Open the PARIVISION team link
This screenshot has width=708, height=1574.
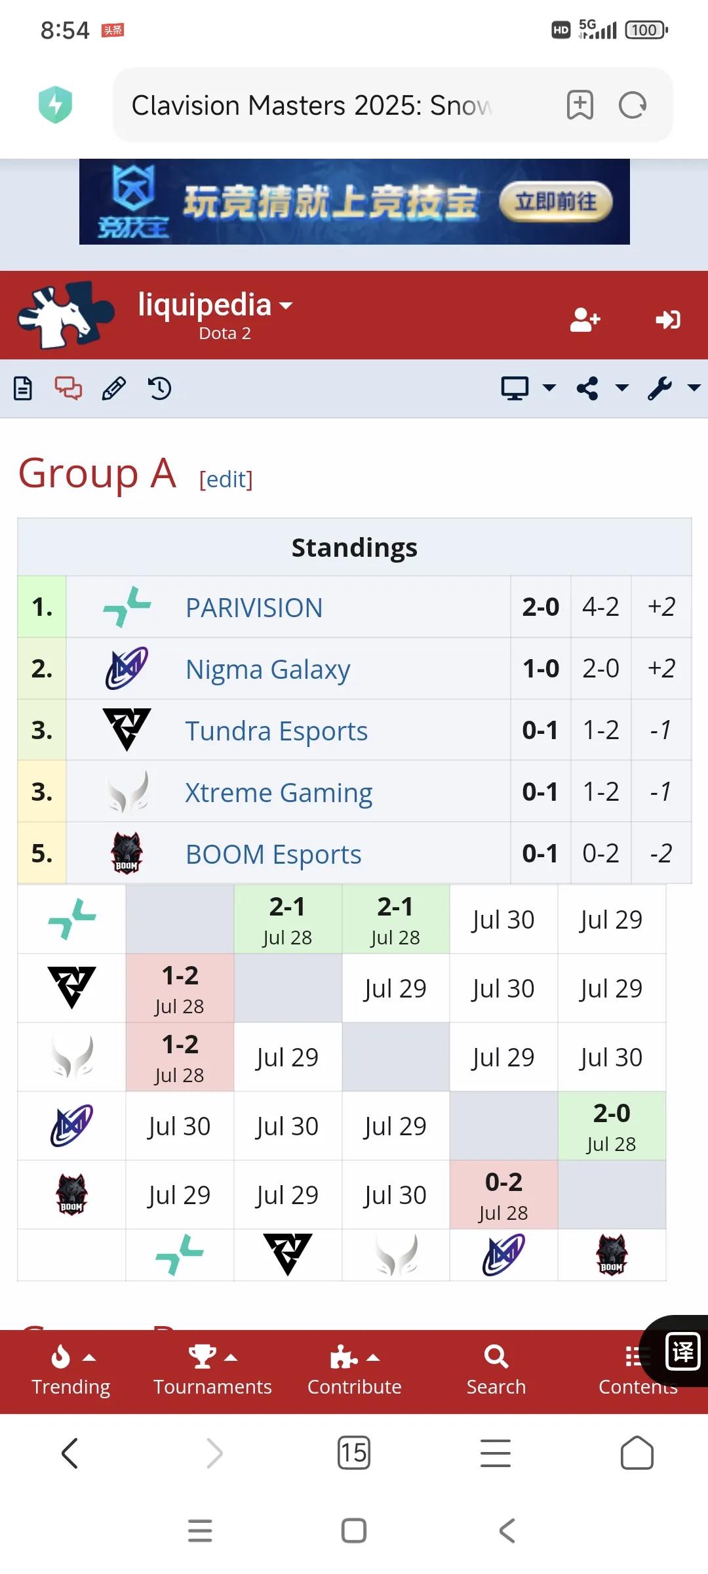(x=254, y=607)
